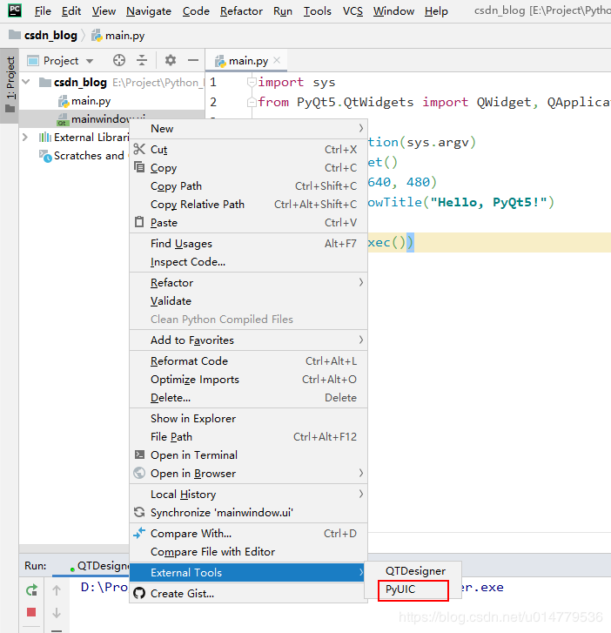Choose Validate in context menu

pyautogui.click(x=248, y=300)
